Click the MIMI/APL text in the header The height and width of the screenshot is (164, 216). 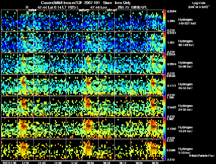point(139,7)
